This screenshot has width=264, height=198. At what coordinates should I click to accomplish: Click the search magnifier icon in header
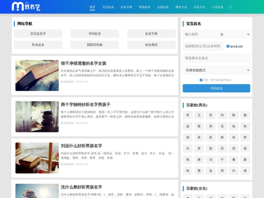[231, 7]
